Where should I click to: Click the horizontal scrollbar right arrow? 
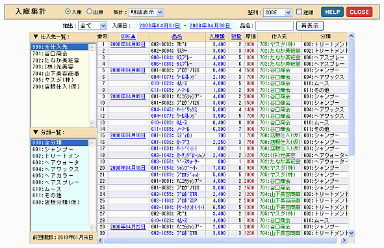coord(344,240)
